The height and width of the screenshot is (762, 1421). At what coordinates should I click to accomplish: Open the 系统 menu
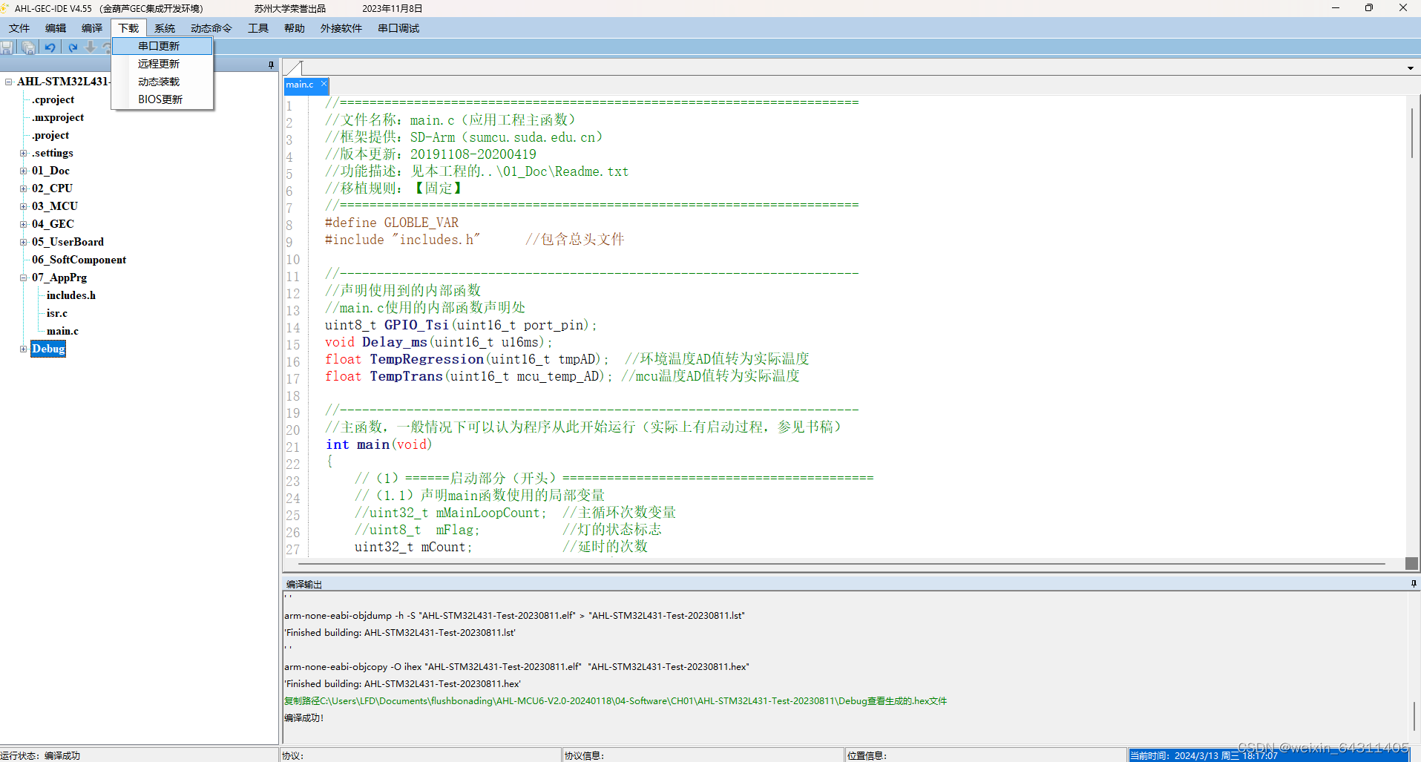coord(164,27)
